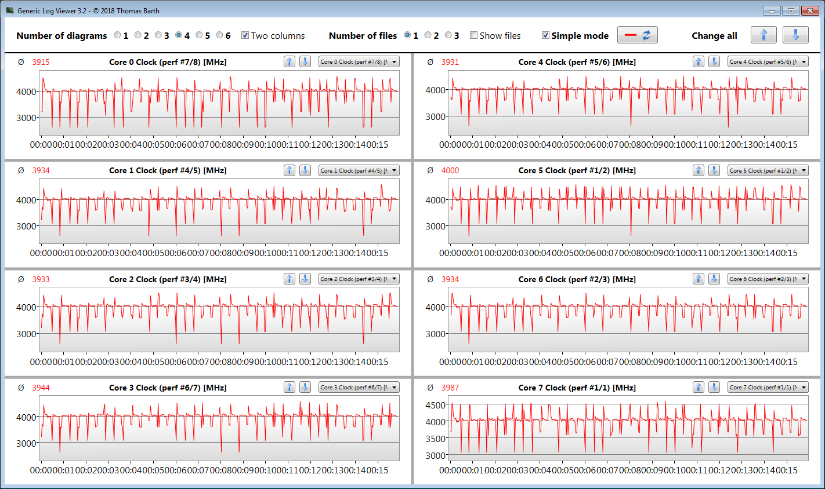Select number of diagrams option 4
The image size is (825, 489).
pos(179,35)
